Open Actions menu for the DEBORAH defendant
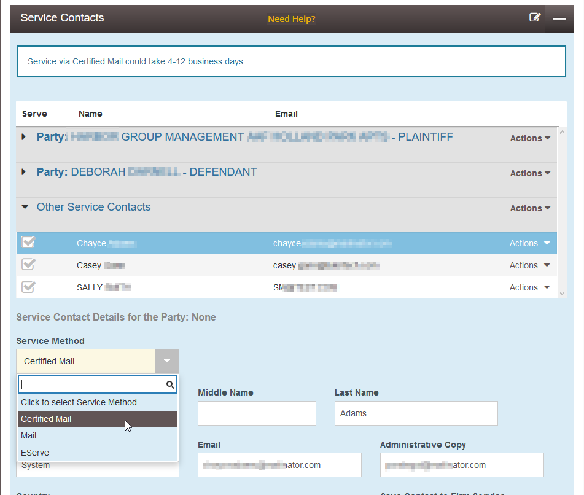The height and width of the screenshot is (495, 584). pyautogui.click(x=530, y=173)
